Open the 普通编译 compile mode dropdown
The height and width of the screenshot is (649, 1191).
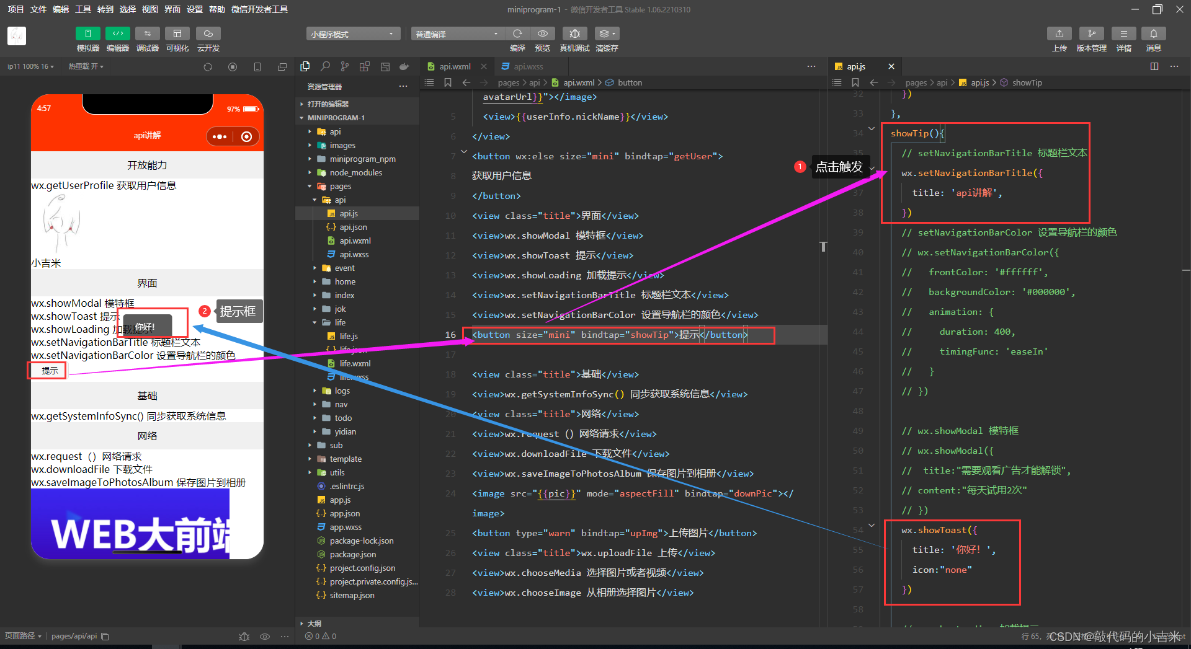(x=457, y=34)
